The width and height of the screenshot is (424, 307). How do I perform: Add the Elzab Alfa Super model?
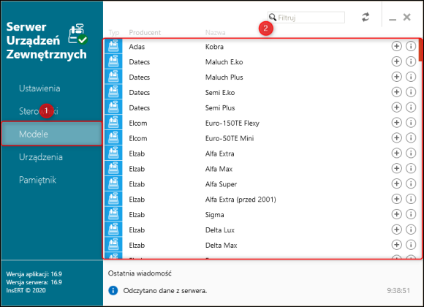pos(396,183)
